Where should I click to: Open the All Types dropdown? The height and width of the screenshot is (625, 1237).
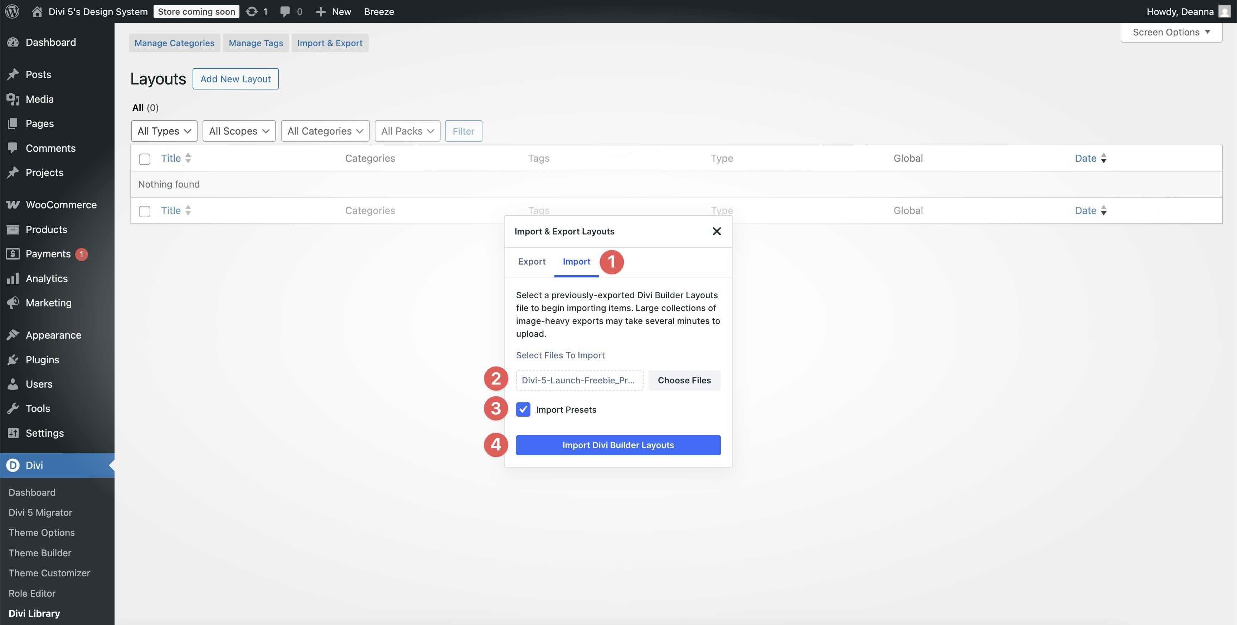click(164, 131)
